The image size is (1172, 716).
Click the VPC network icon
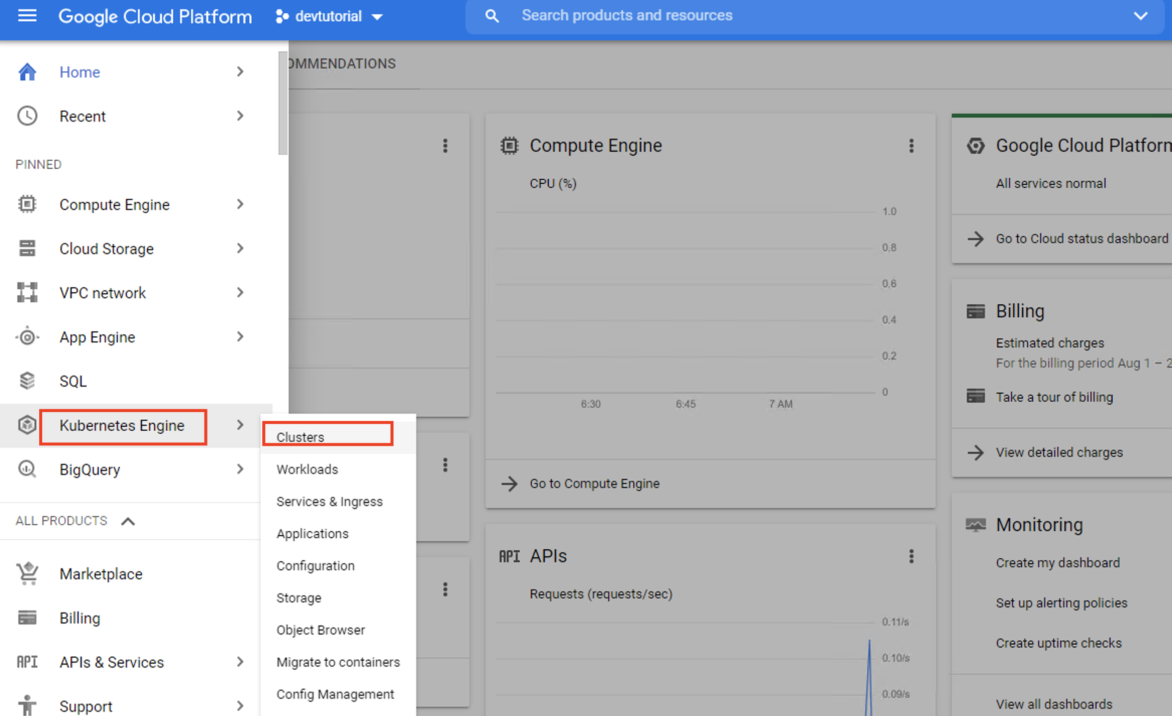click(x=27, y=293)
